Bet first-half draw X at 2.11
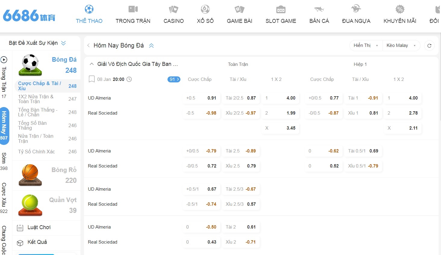The width and height of the screenshot is (441, 255). click(403, 128)
